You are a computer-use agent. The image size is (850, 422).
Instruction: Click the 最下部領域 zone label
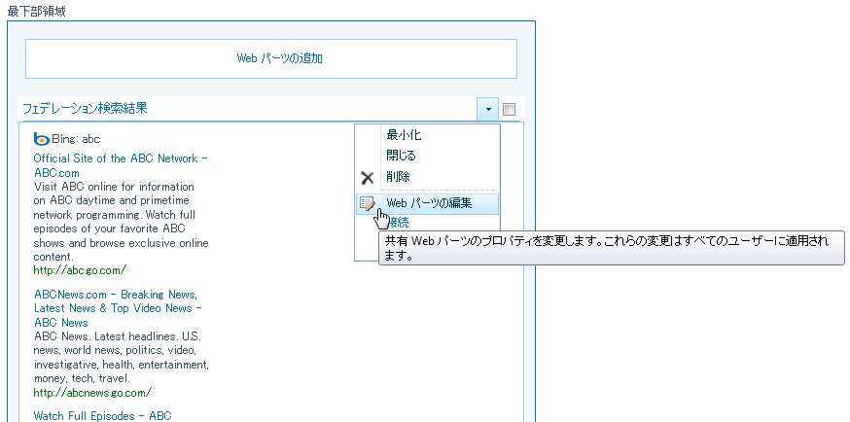tap(36, 12)
